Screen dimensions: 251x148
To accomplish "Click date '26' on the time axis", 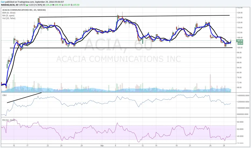I will coord(210,146).
